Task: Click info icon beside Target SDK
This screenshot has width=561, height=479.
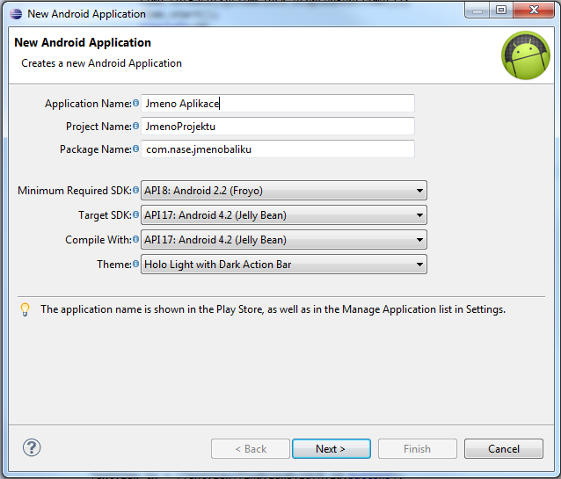Action: [135, 214]
